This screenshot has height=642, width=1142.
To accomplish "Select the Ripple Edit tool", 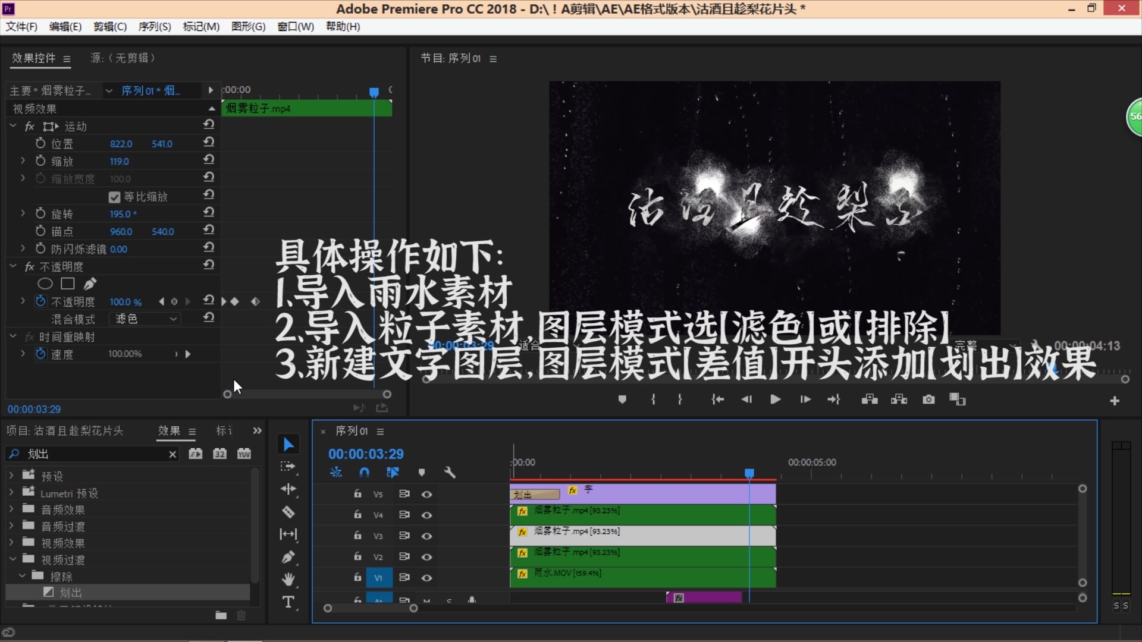I will click(x=288, y=489).
